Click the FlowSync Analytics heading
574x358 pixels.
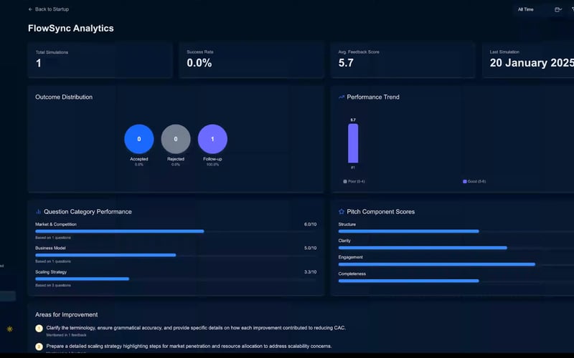pyautogui.click(x=71, y=28)
